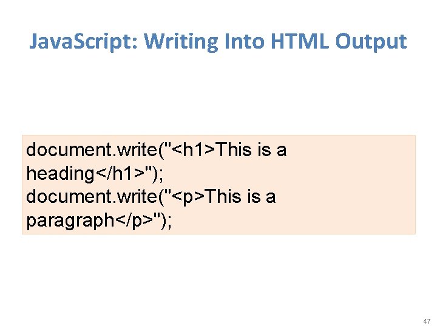
Task: Click the slide title text
Action: point(218,41)
